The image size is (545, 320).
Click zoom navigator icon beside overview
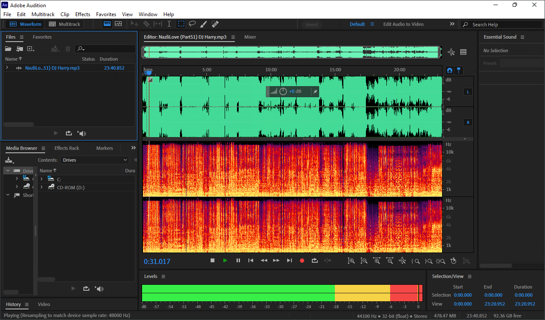click(x=451, y=52)
